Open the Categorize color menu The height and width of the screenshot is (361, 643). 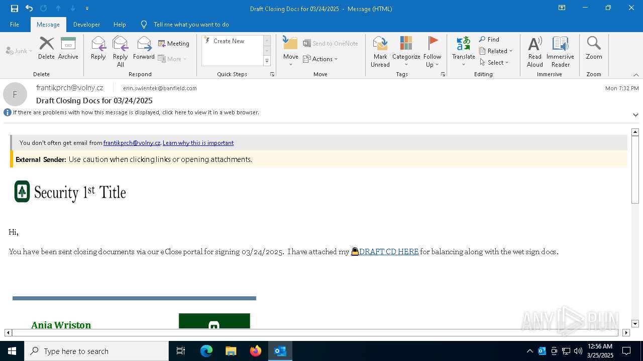[406, 52]
